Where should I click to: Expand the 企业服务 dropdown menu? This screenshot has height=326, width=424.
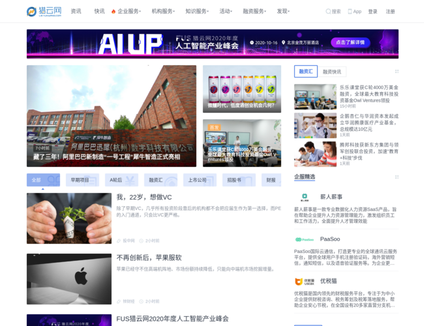coord(129,11)
